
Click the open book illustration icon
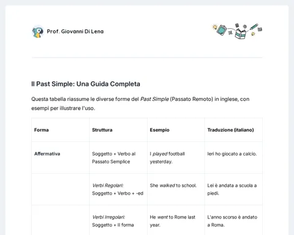241,34
